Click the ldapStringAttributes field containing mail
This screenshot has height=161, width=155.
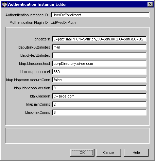(x=99, y=47)
